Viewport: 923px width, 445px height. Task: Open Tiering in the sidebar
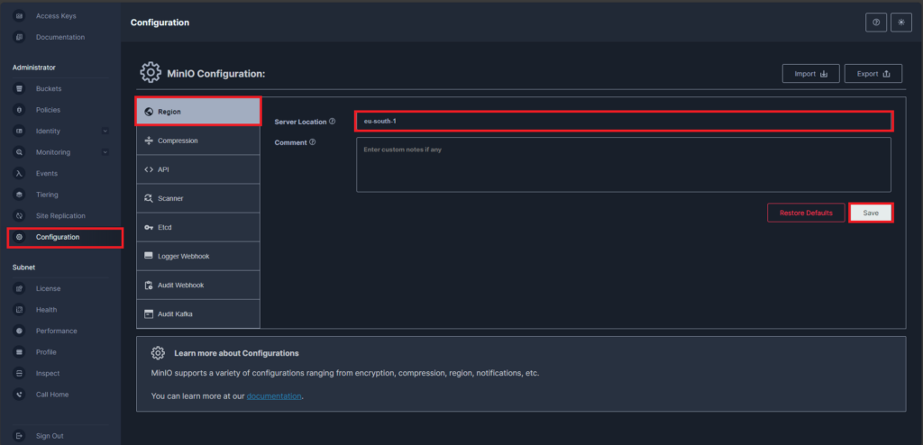(x=47, y=195)
